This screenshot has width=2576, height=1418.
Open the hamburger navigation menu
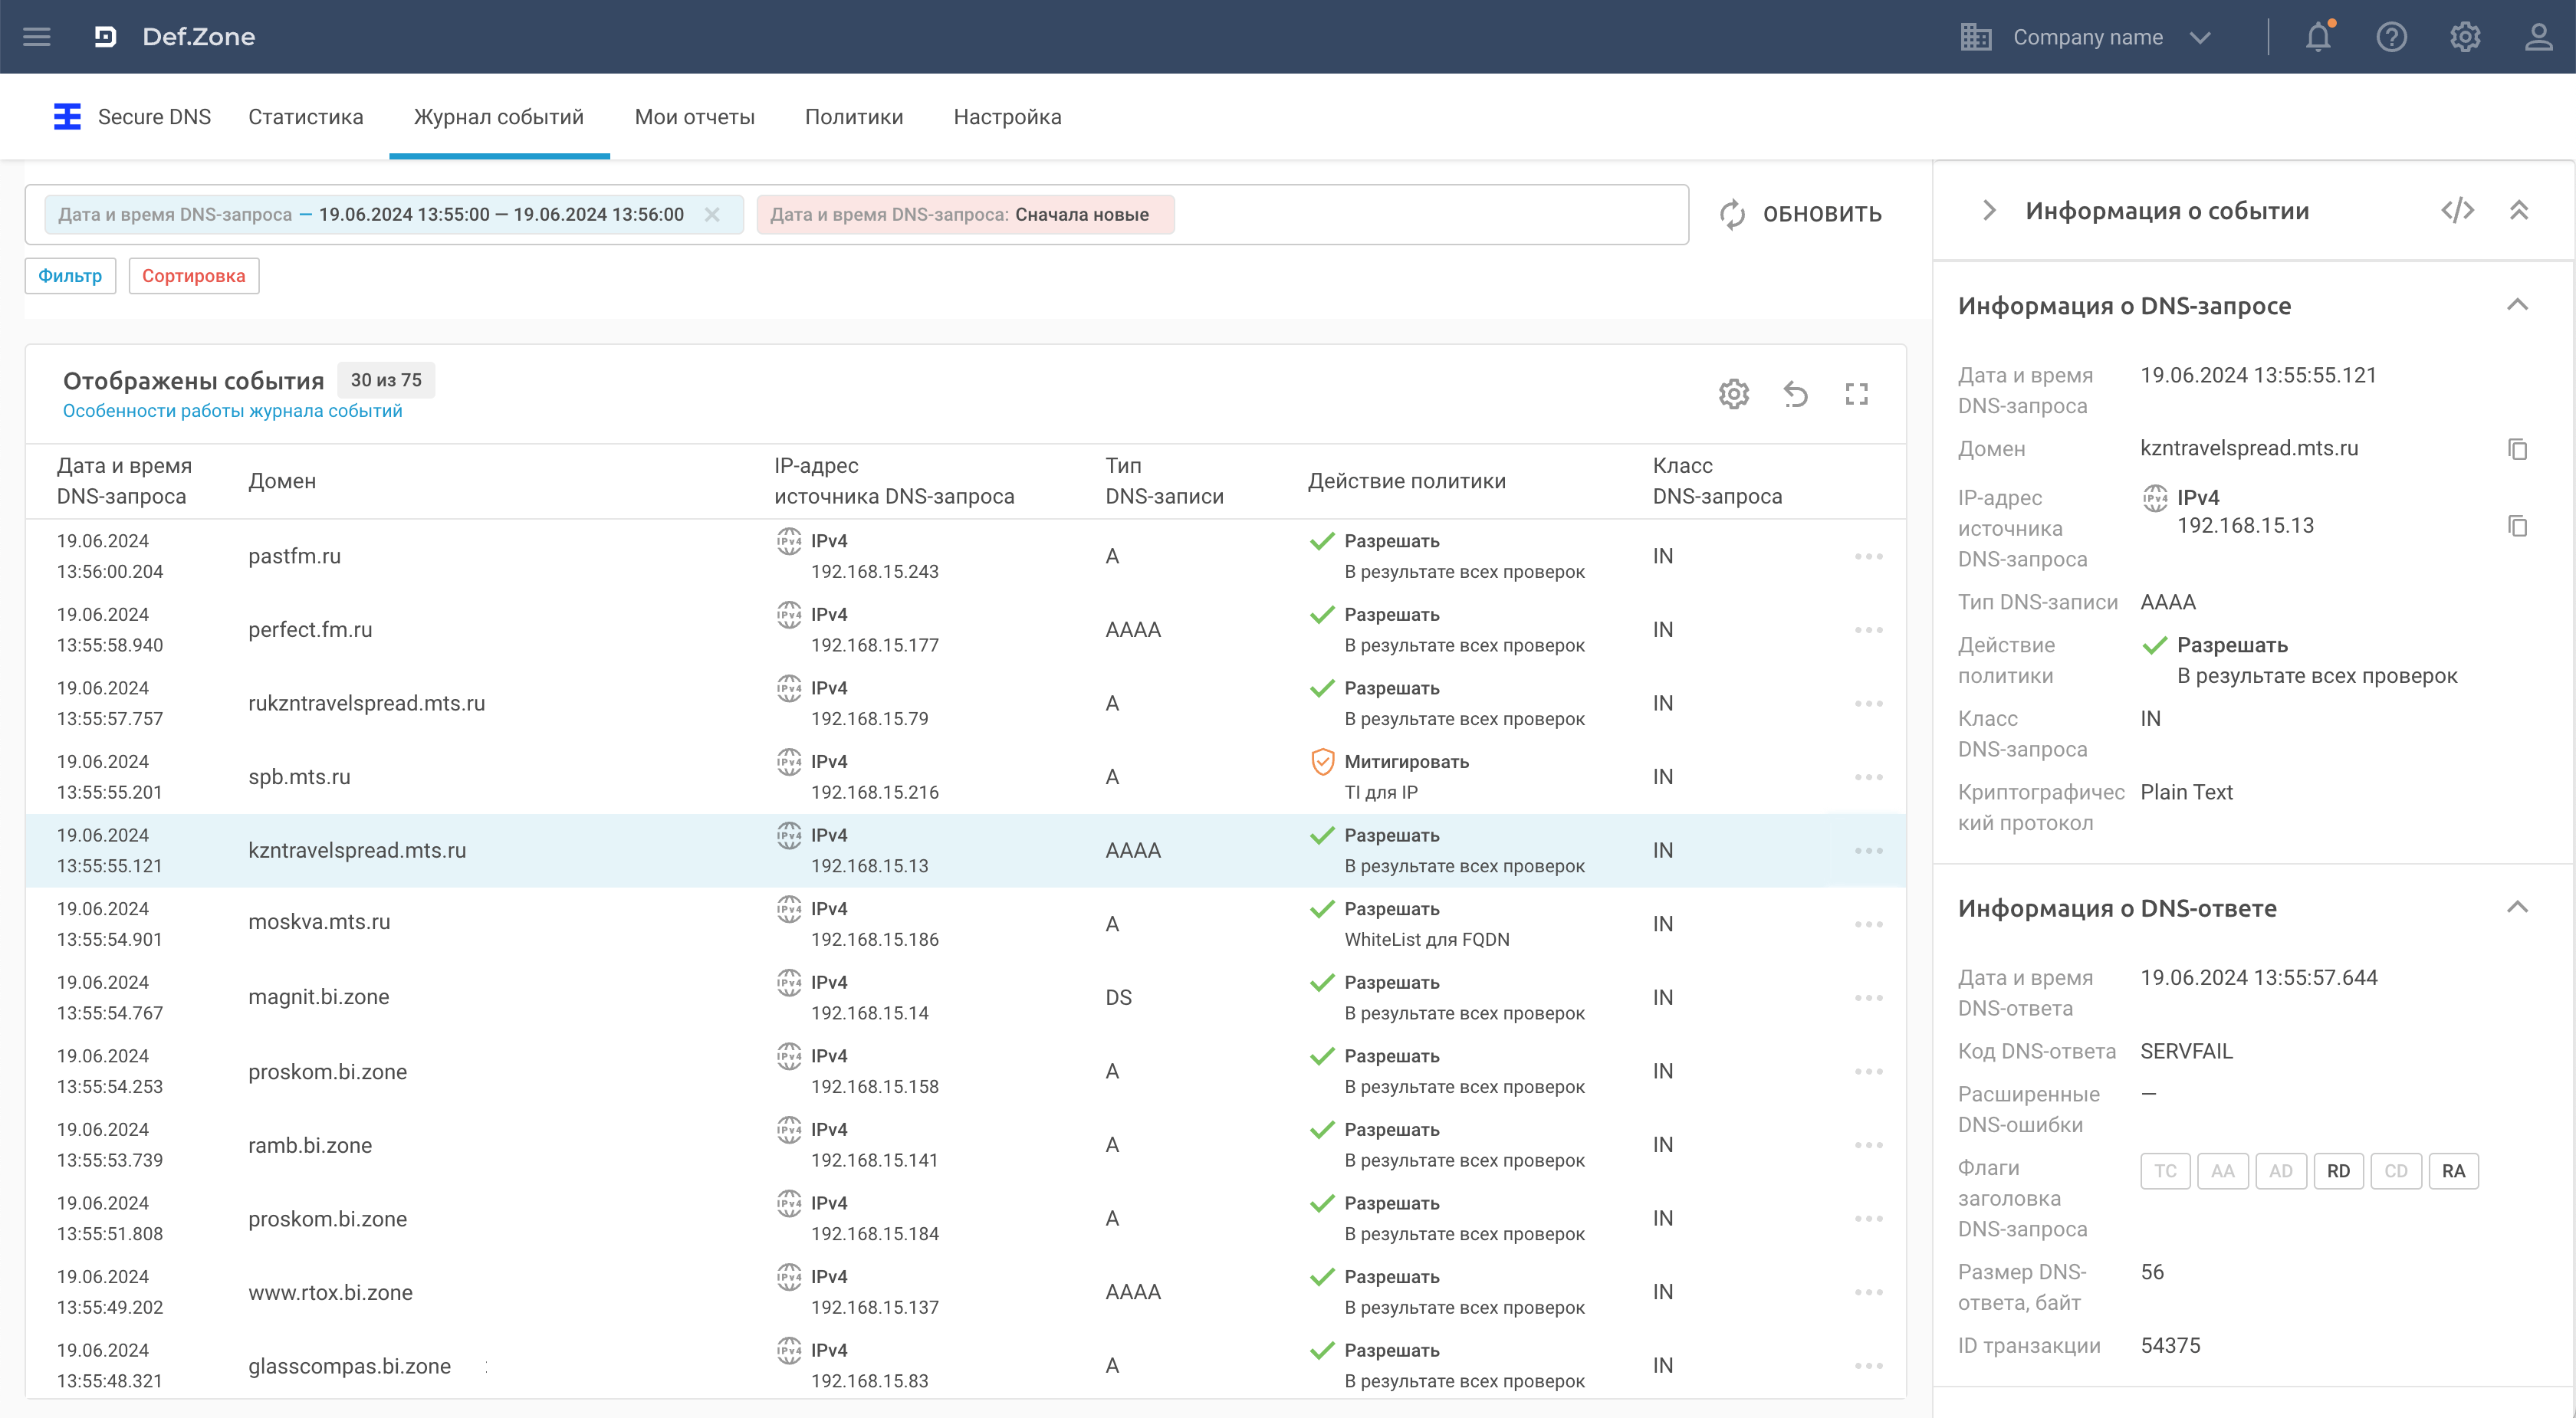(x=37, y=37)
